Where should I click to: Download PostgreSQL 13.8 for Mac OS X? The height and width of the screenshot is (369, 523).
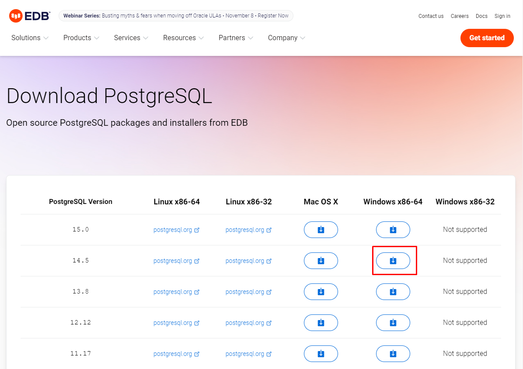pos(321,291)
